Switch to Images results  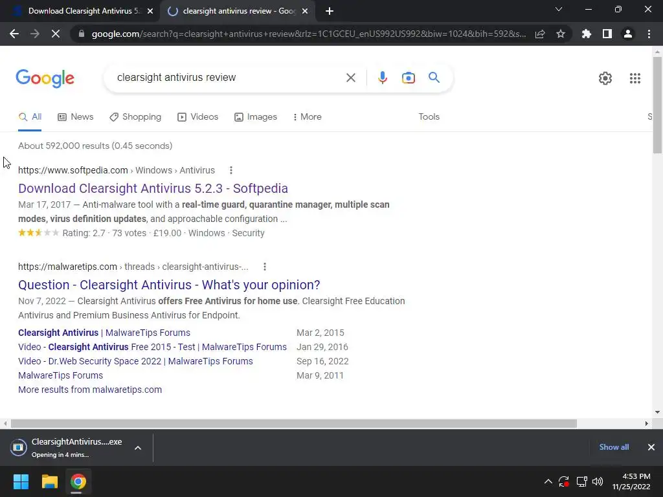coord(256,117)
